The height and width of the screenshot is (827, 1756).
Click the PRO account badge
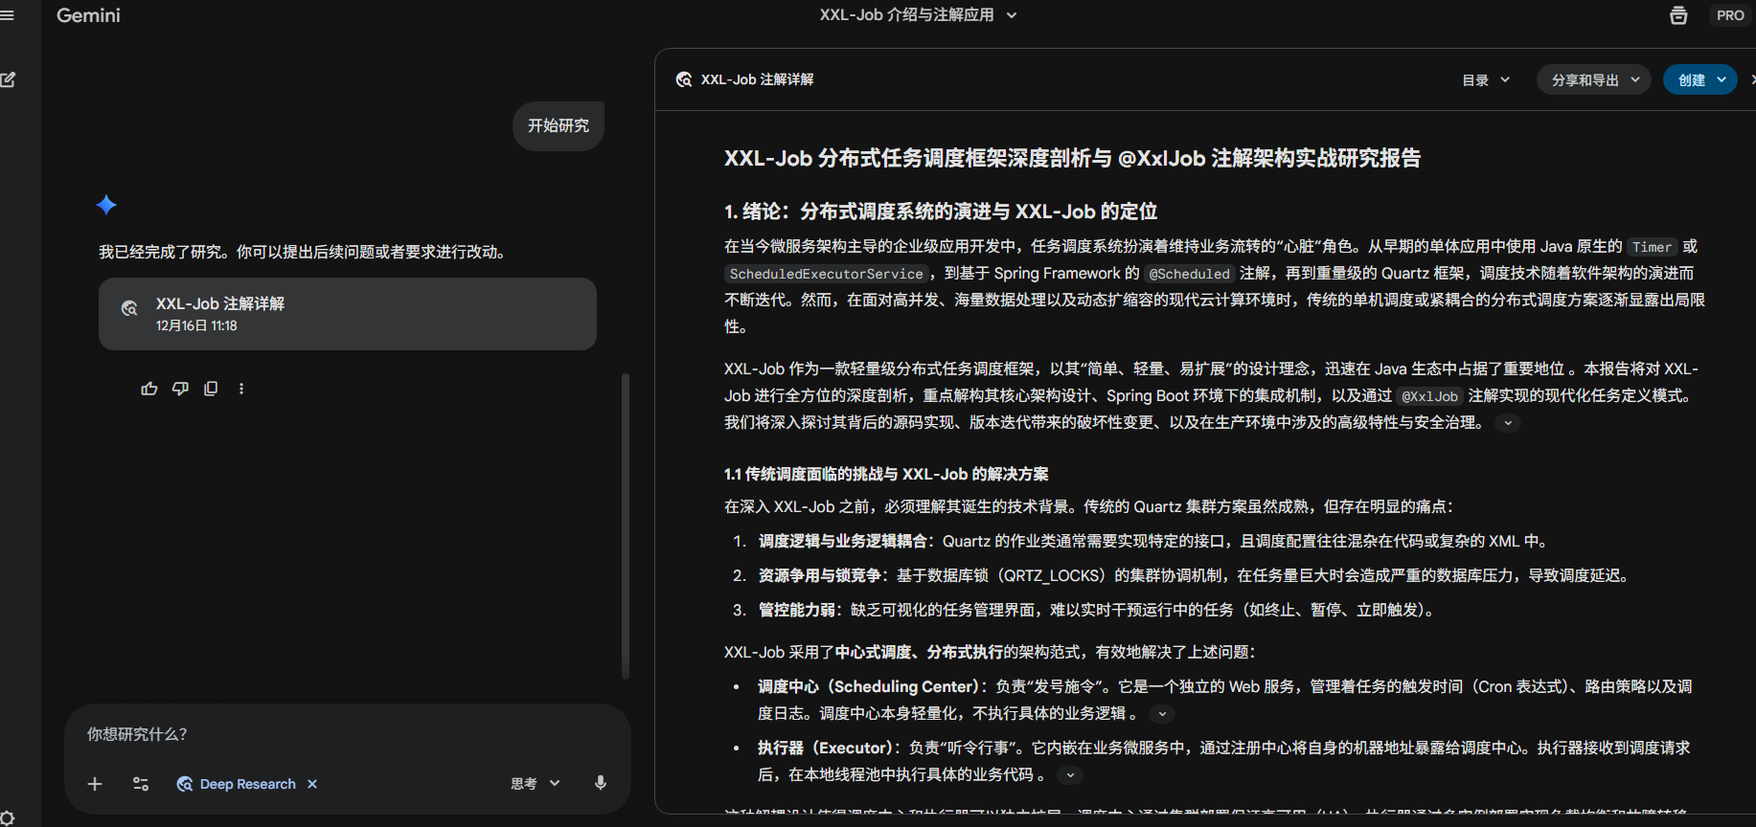point(1729,15)
